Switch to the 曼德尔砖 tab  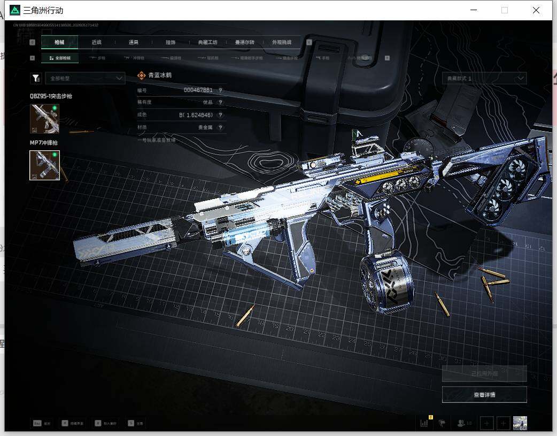click(x=244, y=42)
